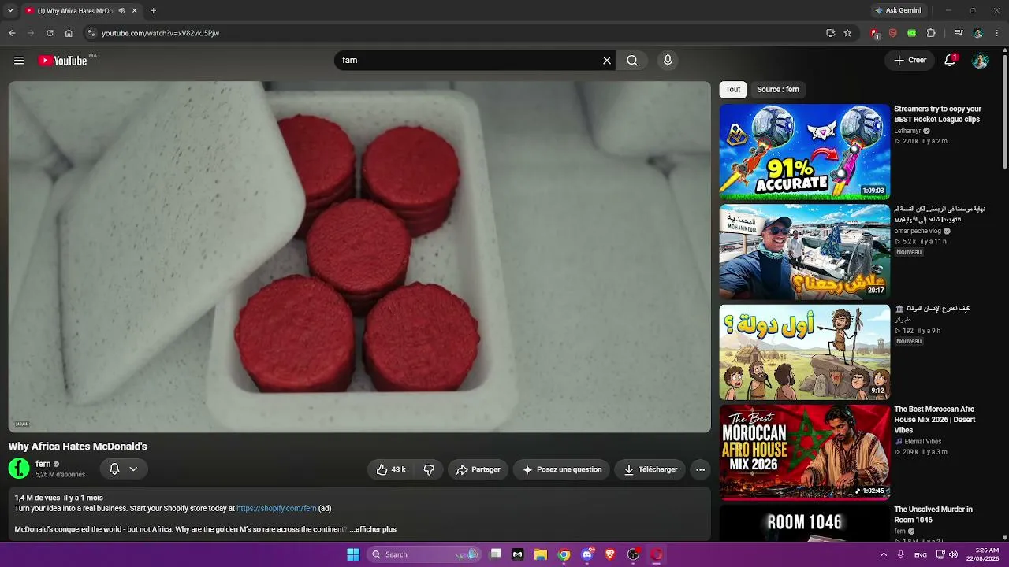Toggle the channel notification bell for fern
This screenshot has height=567, width=1009.
(x=114, y=469)
